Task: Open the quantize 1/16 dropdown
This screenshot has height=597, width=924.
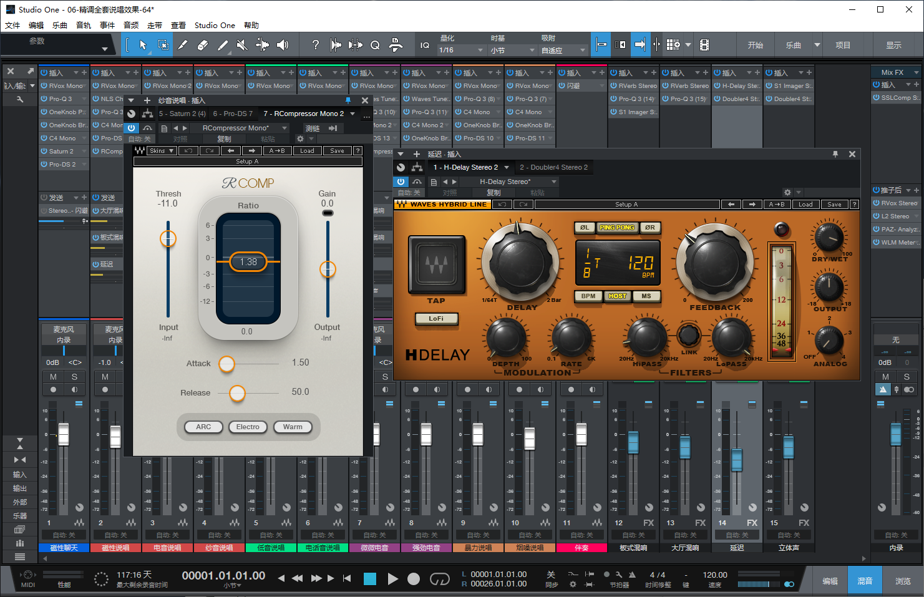Action: point(462,50)
